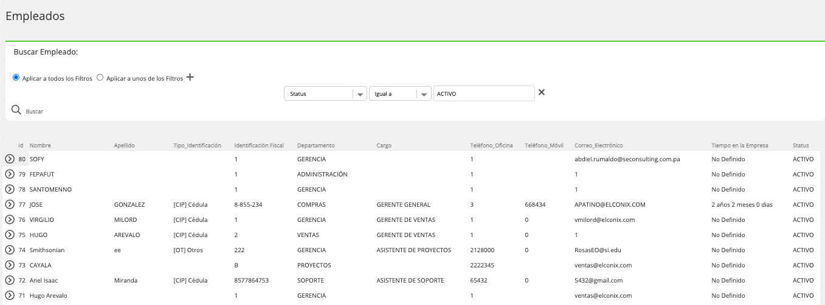Screen dimensions: 825x305
Task: Click email vmilord@elconix.com
Action: 604,220
